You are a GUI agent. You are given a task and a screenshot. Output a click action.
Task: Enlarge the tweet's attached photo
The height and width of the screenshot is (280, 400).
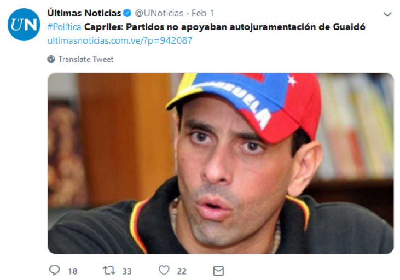click(x=221, y=163)
